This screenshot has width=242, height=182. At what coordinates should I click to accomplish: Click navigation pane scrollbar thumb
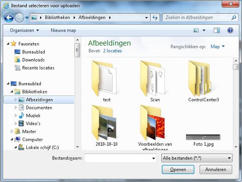77,50
